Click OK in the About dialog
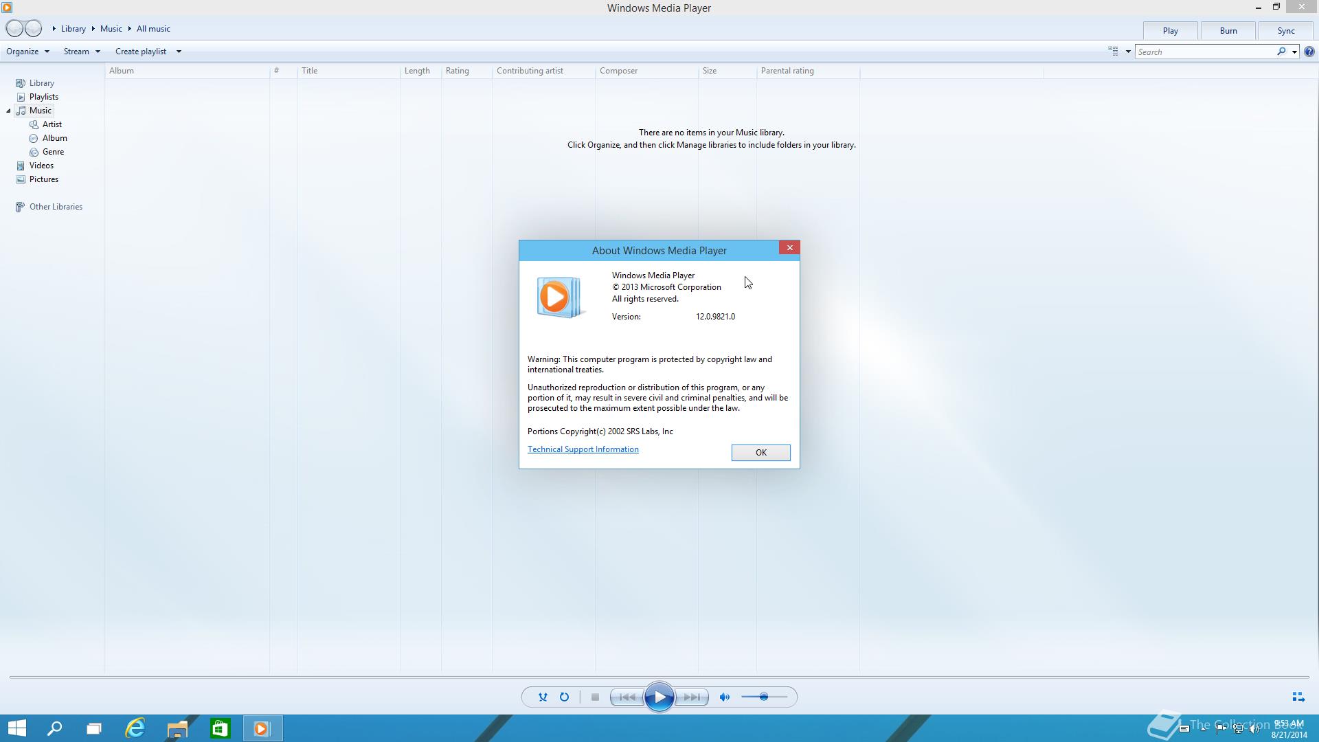The width and height of the screenshot is (1319, 742). (760, 453)
